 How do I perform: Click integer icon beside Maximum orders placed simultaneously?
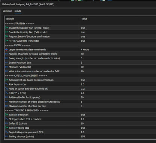(6, 102)
